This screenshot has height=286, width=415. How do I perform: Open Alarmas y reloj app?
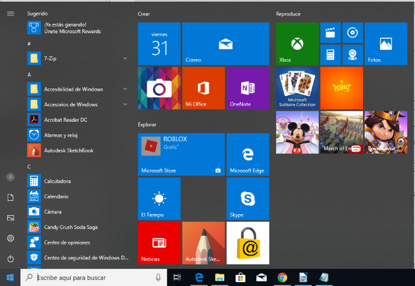[78, 135]
